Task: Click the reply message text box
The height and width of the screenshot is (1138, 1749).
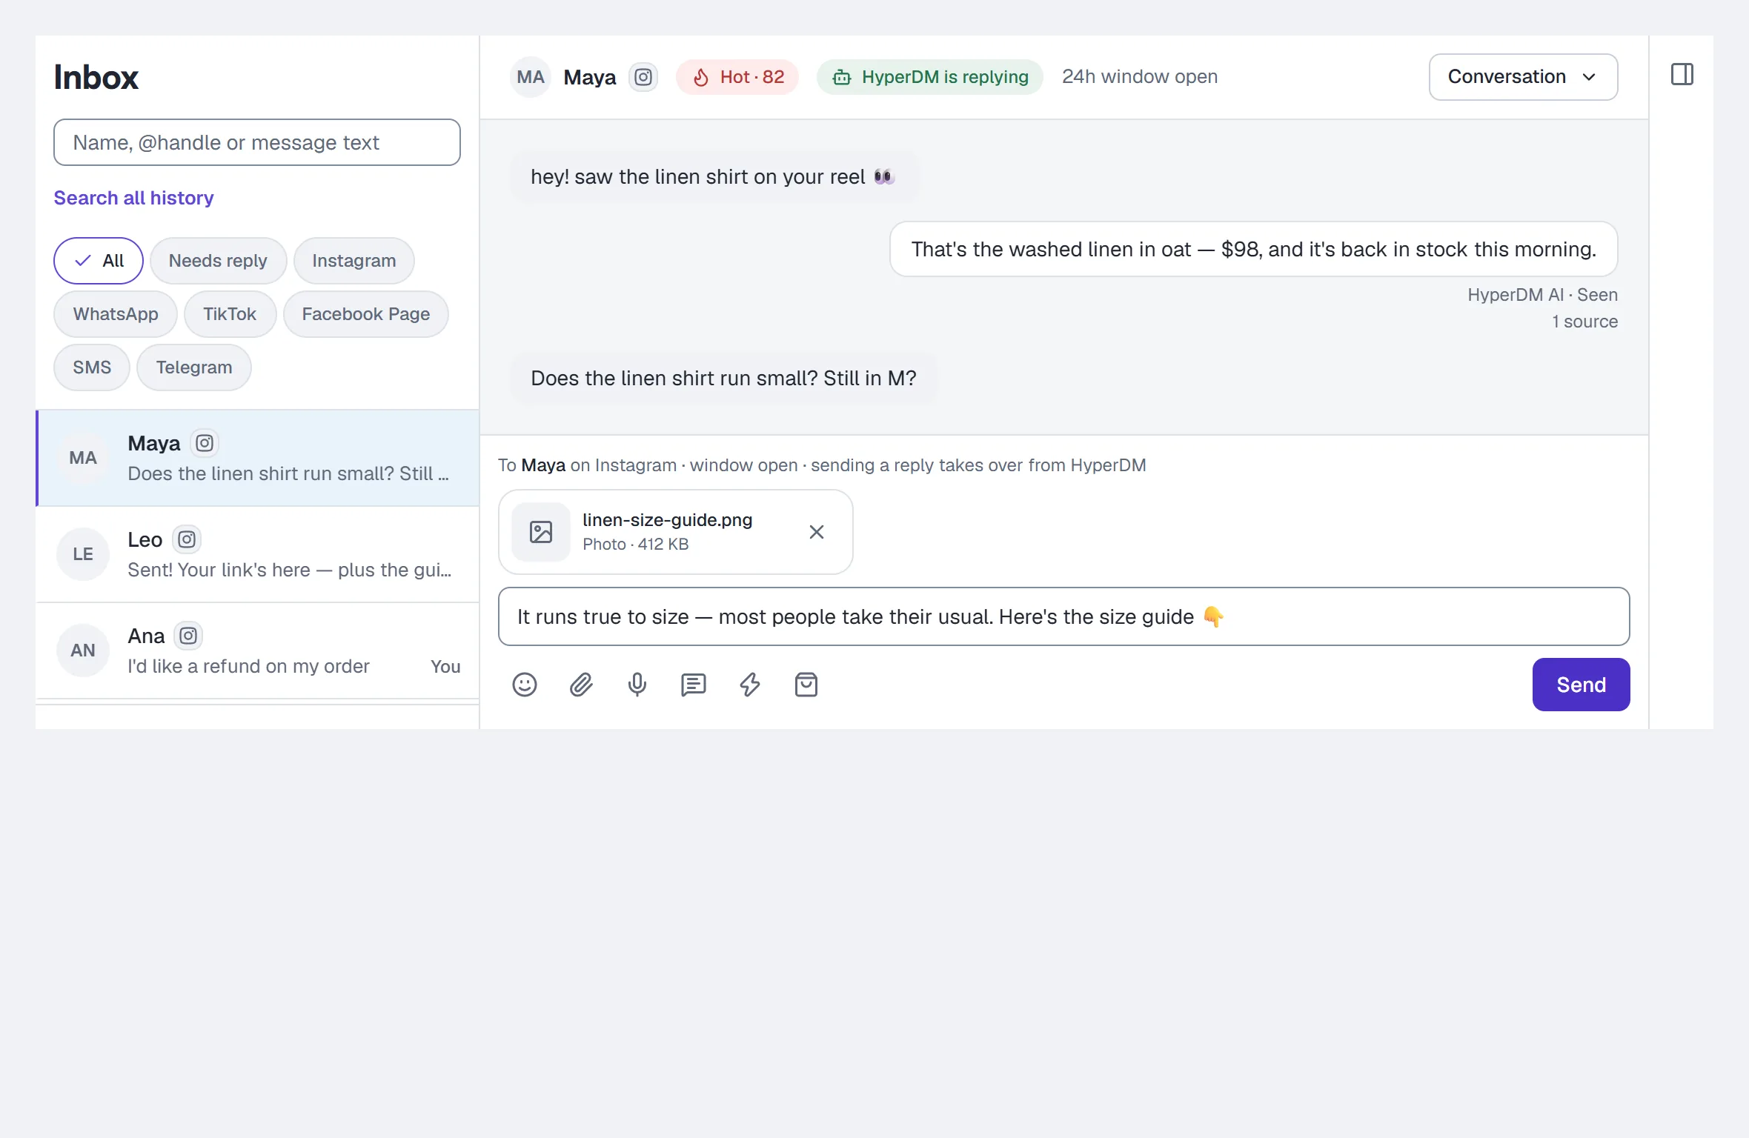Action: pos(1063,616)
